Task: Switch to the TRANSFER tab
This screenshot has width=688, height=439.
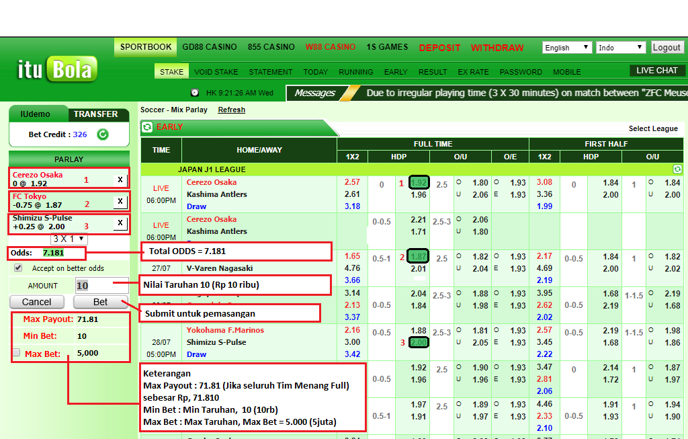Action: coord(95,114)
